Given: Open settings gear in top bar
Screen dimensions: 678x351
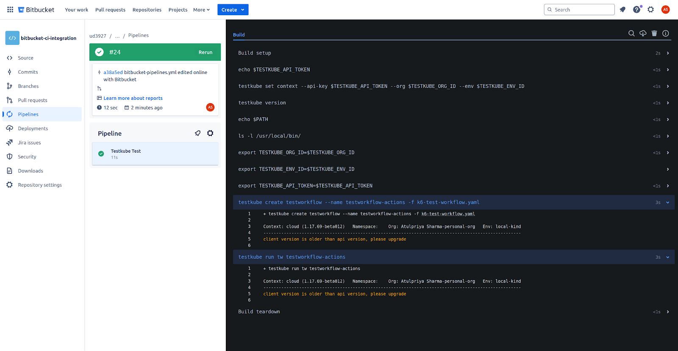Looking at the screenshot, I should (651, 9).
